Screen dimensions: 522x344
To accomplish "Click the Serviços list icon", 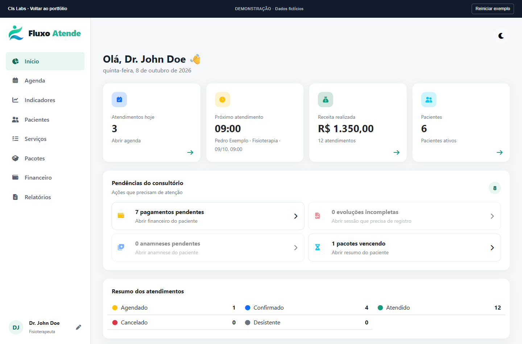I will tap(15, 139).
